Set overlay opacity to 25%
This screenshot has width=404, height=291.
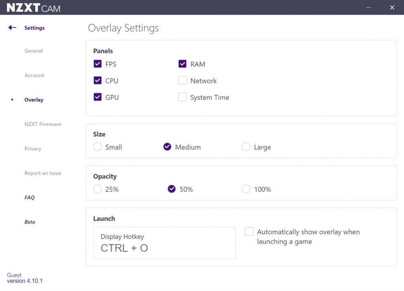(x=98, y=189)
